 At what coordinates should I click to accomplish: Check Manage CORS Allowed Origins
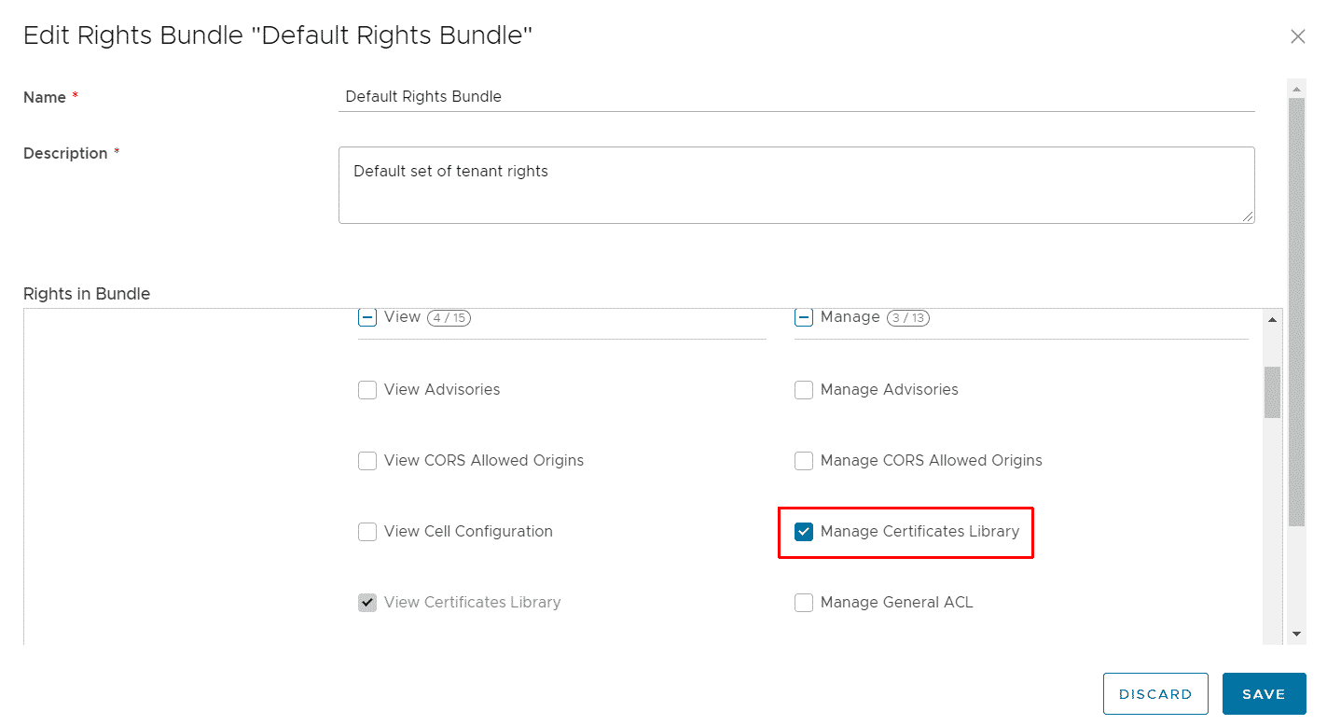(x=804, y=461)
